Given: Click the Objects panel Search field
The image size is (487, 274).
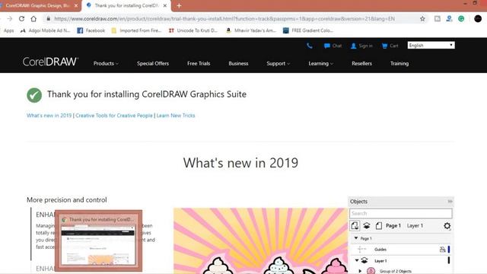Looking at the screenshot, I should (401, 213).
